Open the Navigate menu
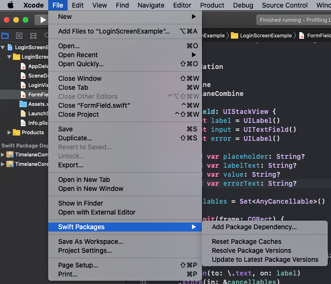331x284 pixels. pyautogui.click(x=151, y=5)
